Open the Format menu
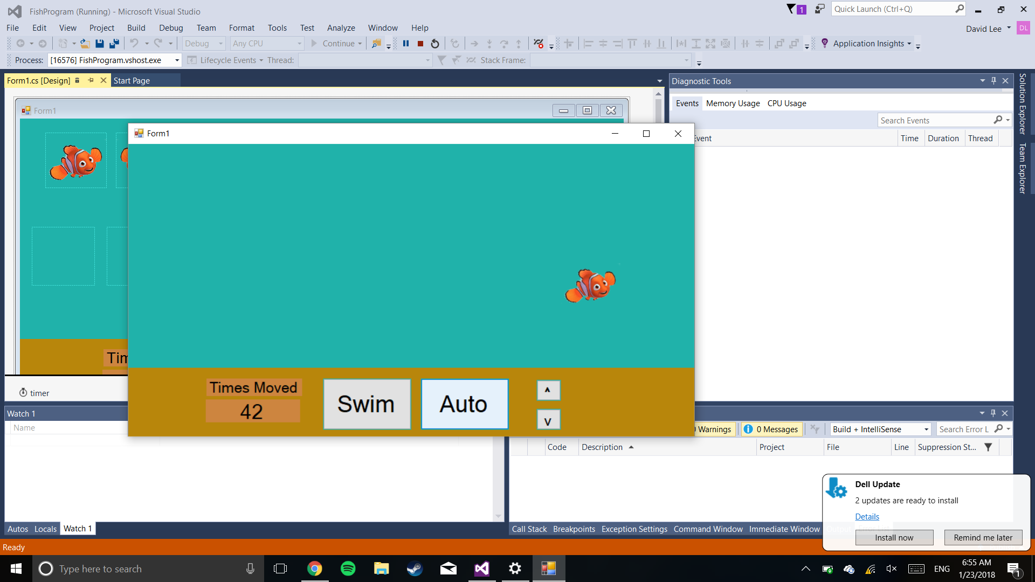The width and height of the screenshot is (1035, 582). (241, 28)
